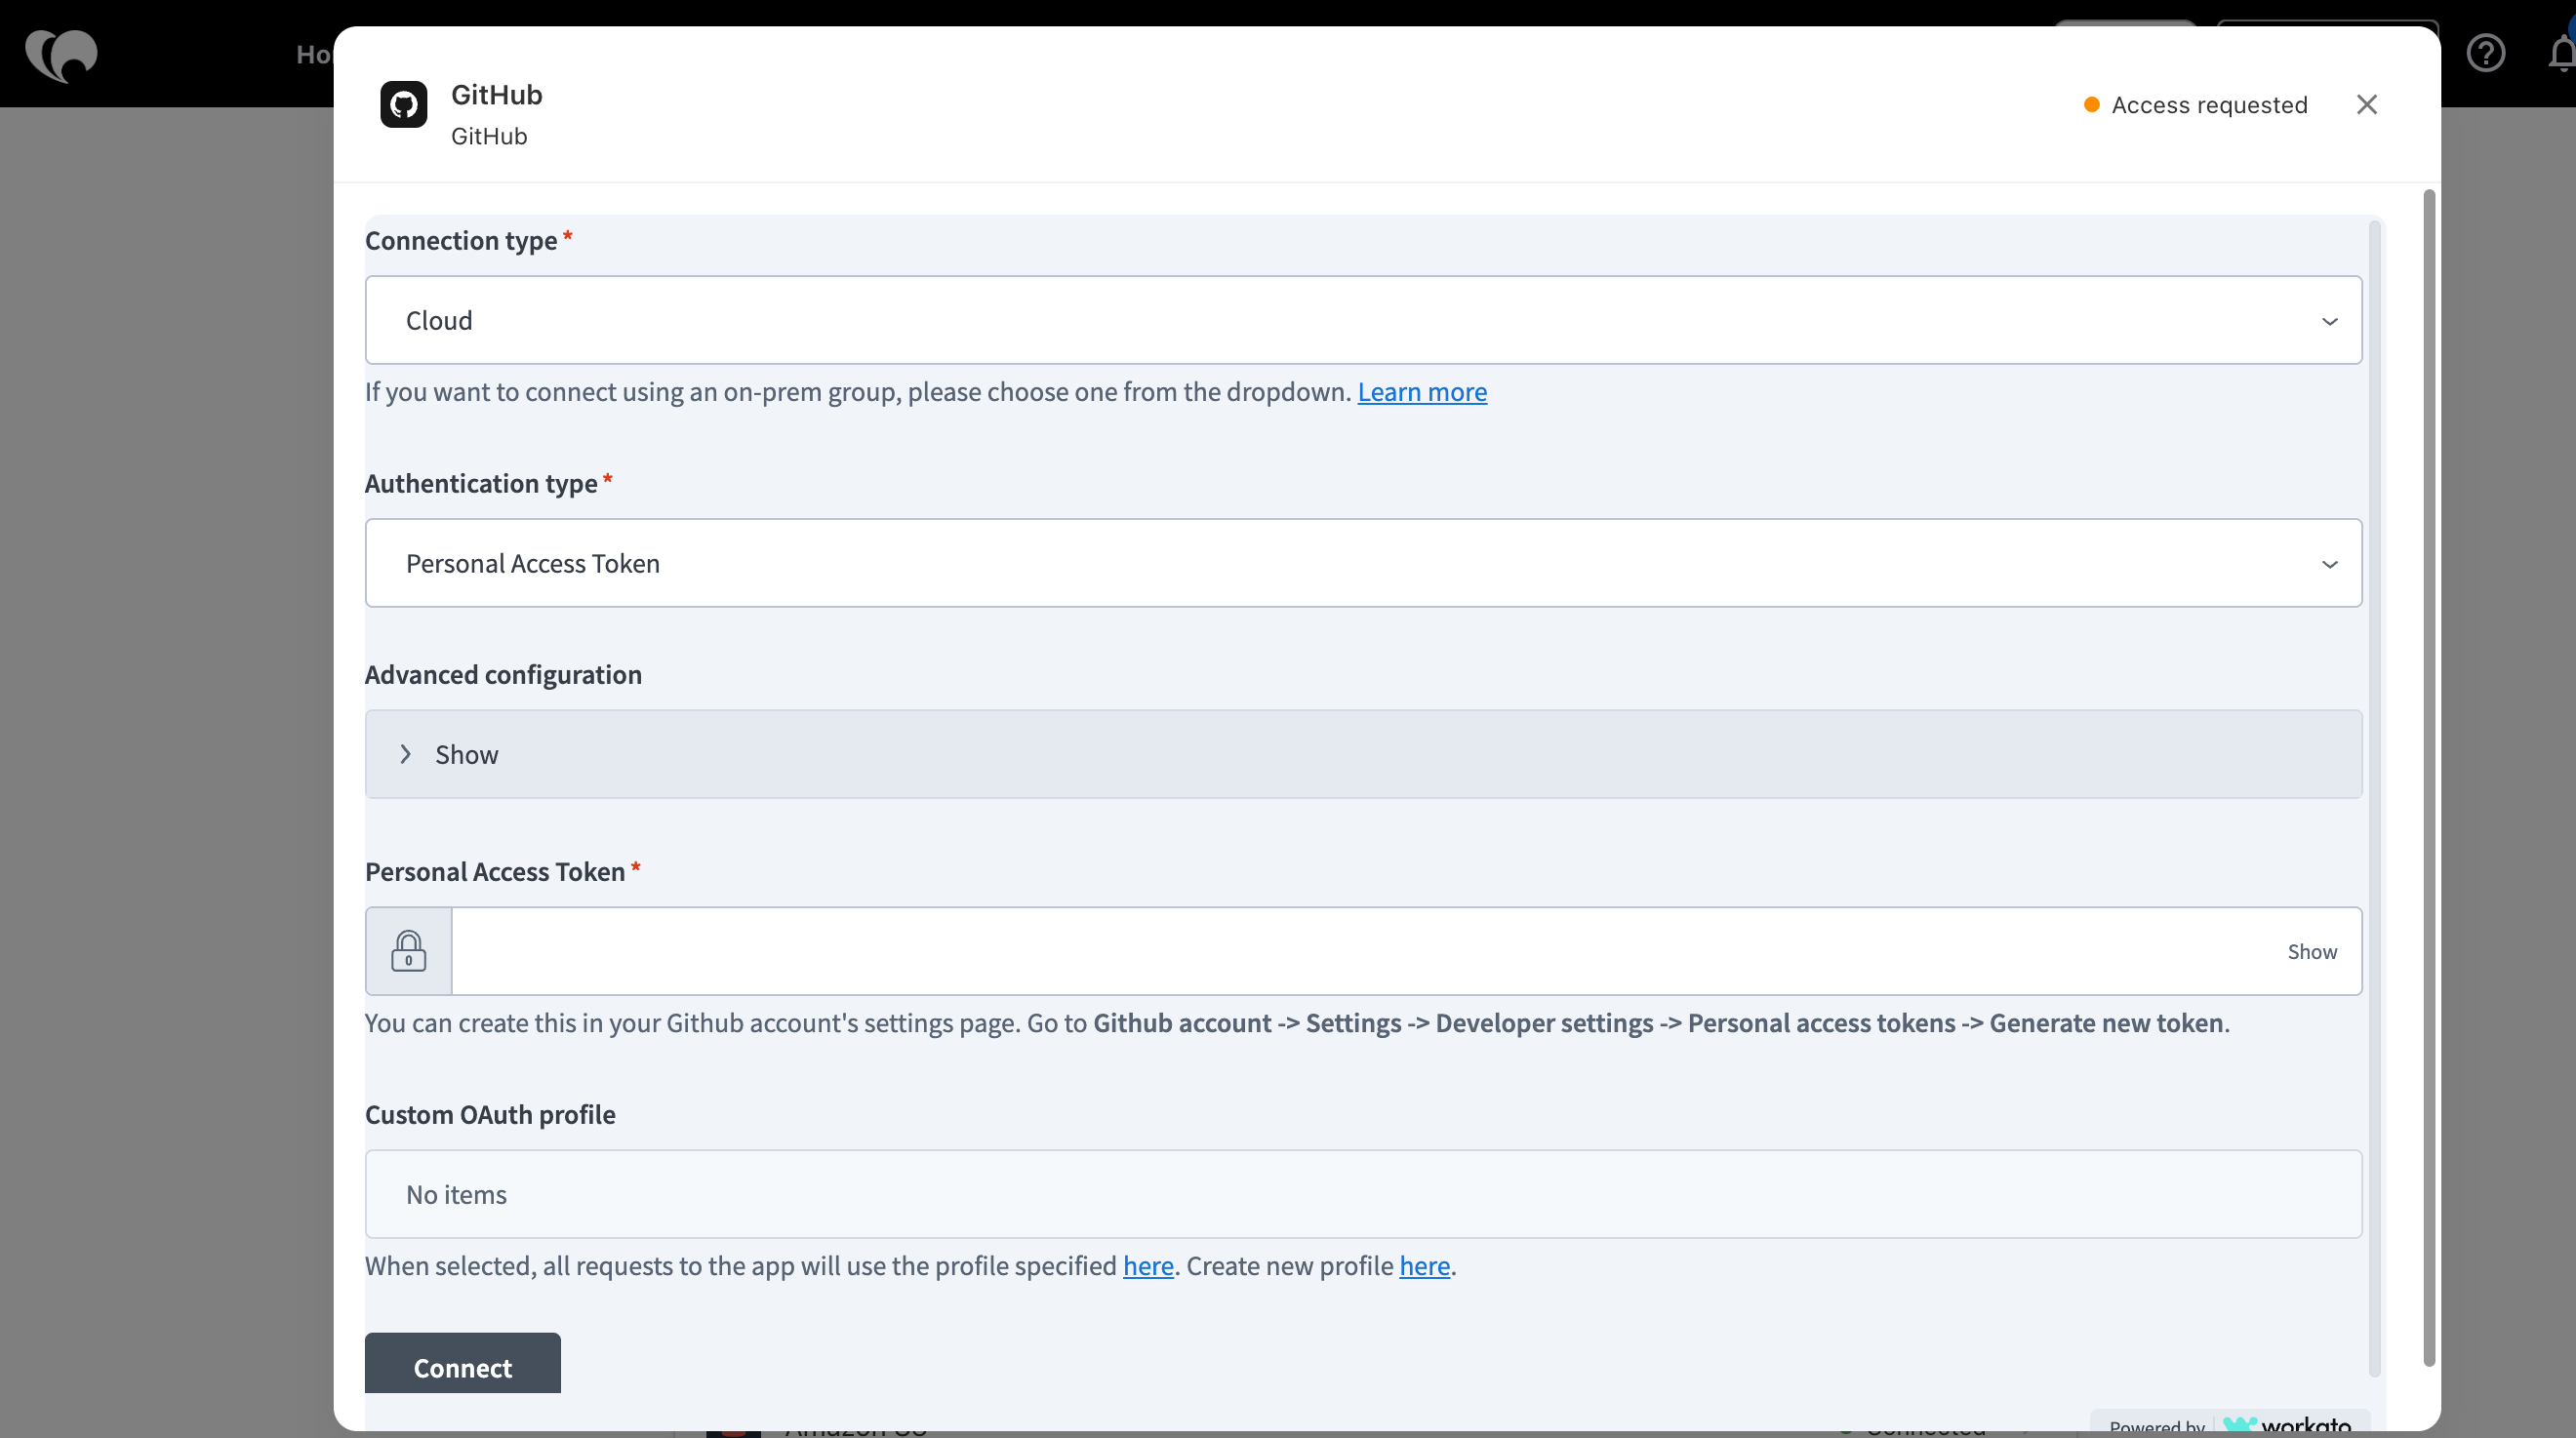Reveal the token with the Show toggle
Image resolution: width=2576 pixels, height=1438 pixels.
(x=2312, y=951)
